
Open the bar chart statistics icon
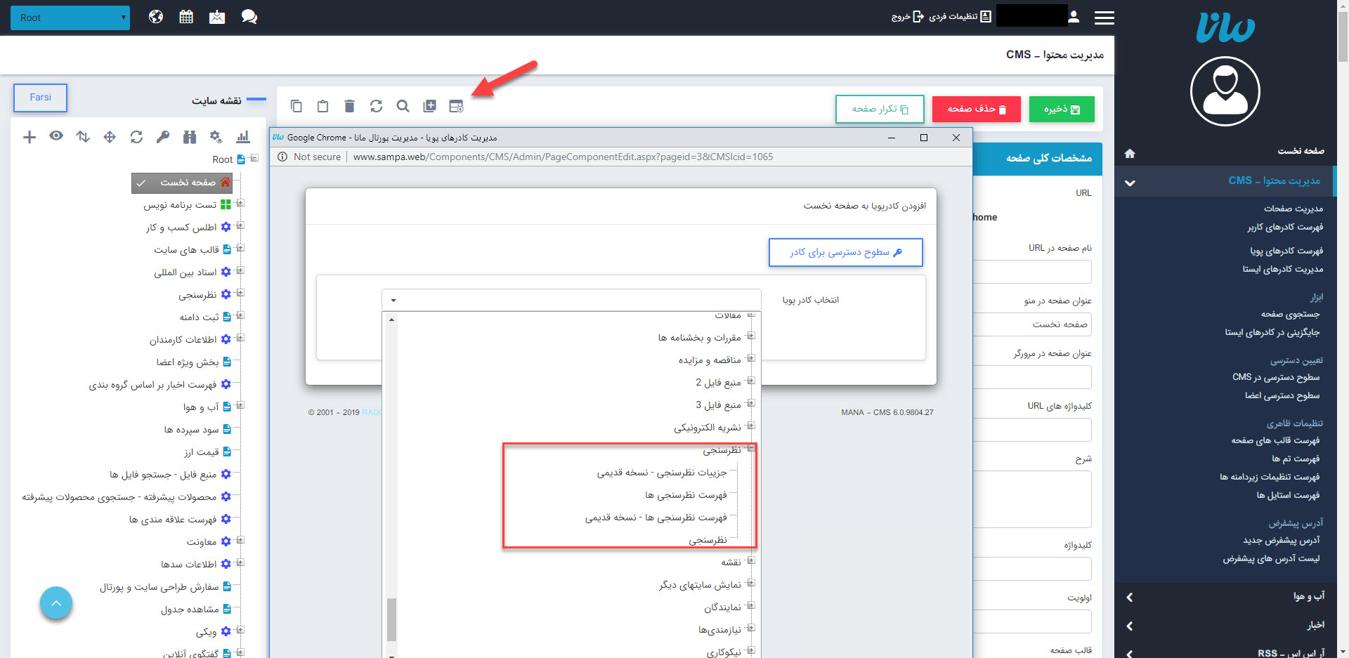(243, 137)
